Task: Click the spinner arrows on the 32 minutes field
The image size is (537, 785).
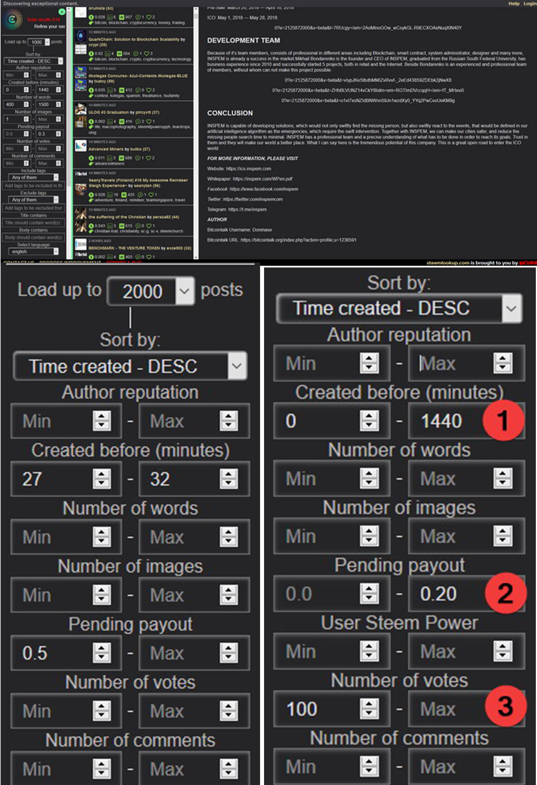Action: click(x=228, y=479)
